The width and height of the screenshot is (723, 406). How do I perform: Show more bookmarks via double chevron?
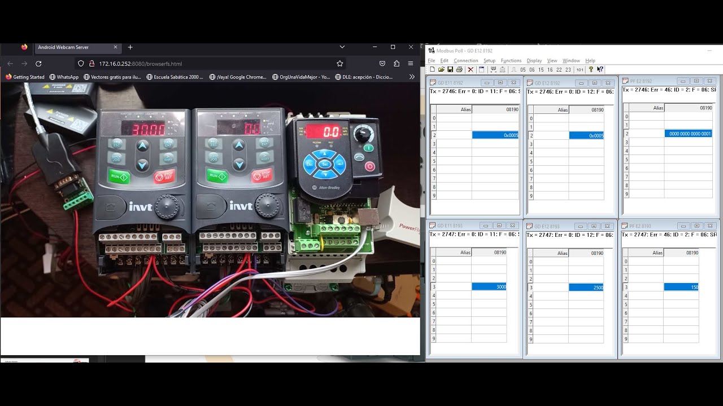(x=412, y=77)
